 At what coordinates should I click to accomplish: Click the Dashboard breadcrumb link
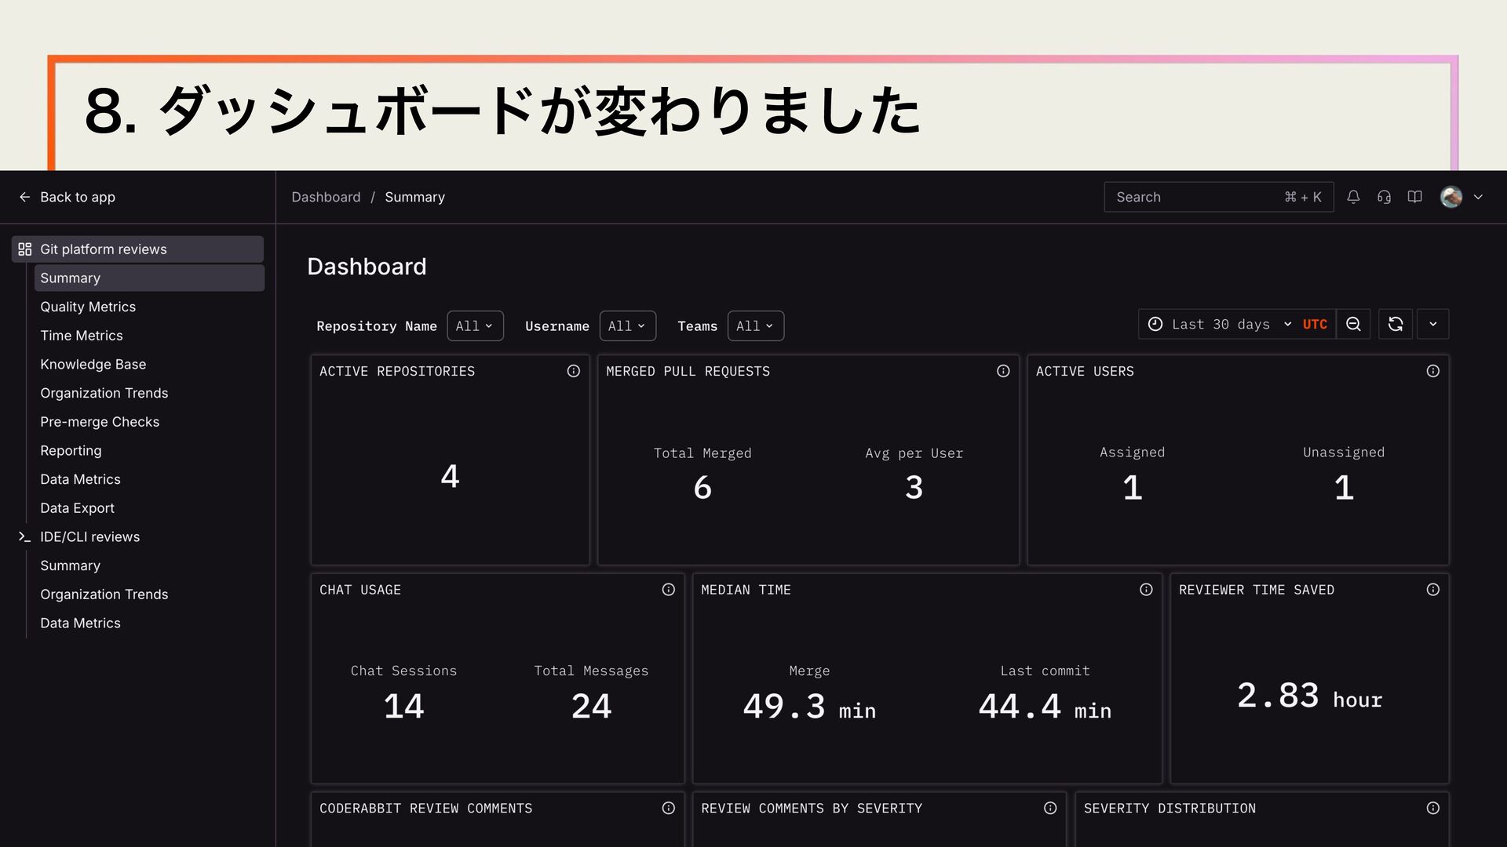click(x=326, y=197)
